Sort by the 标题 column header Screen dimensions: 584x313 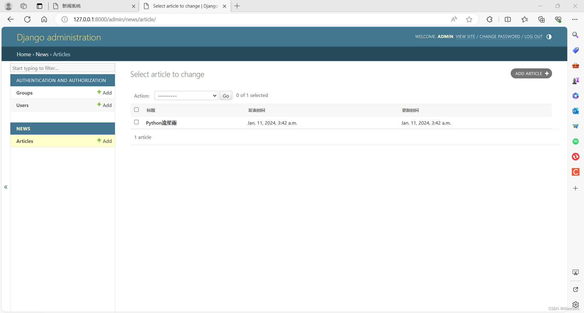[151, 110]
